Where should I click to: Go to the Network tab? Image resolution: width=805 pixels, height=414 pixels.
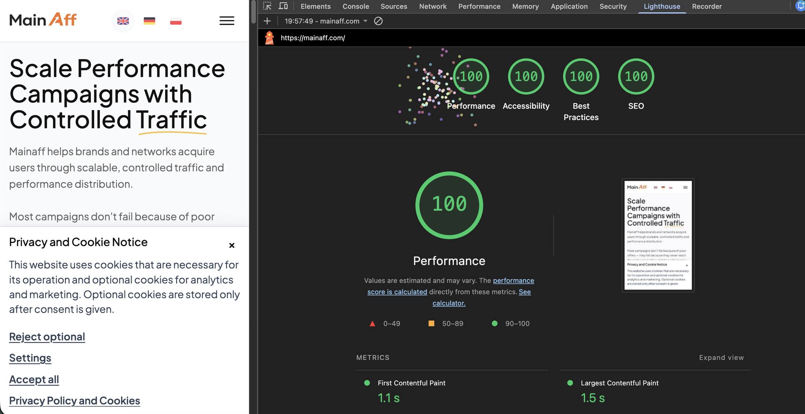tap(433, 6)
